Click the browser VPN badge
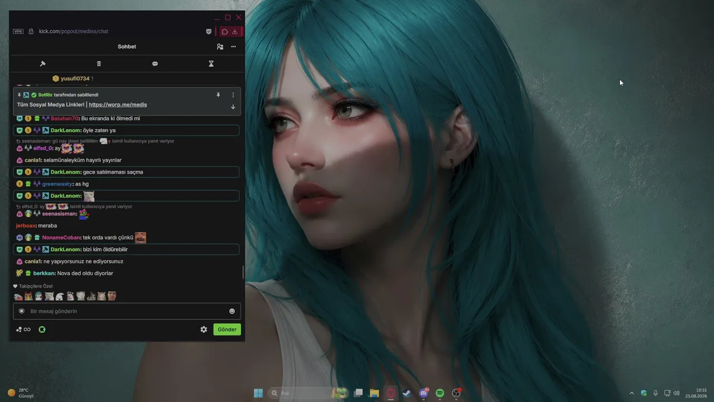Screen dimensions: 714x402 point(18,31)
